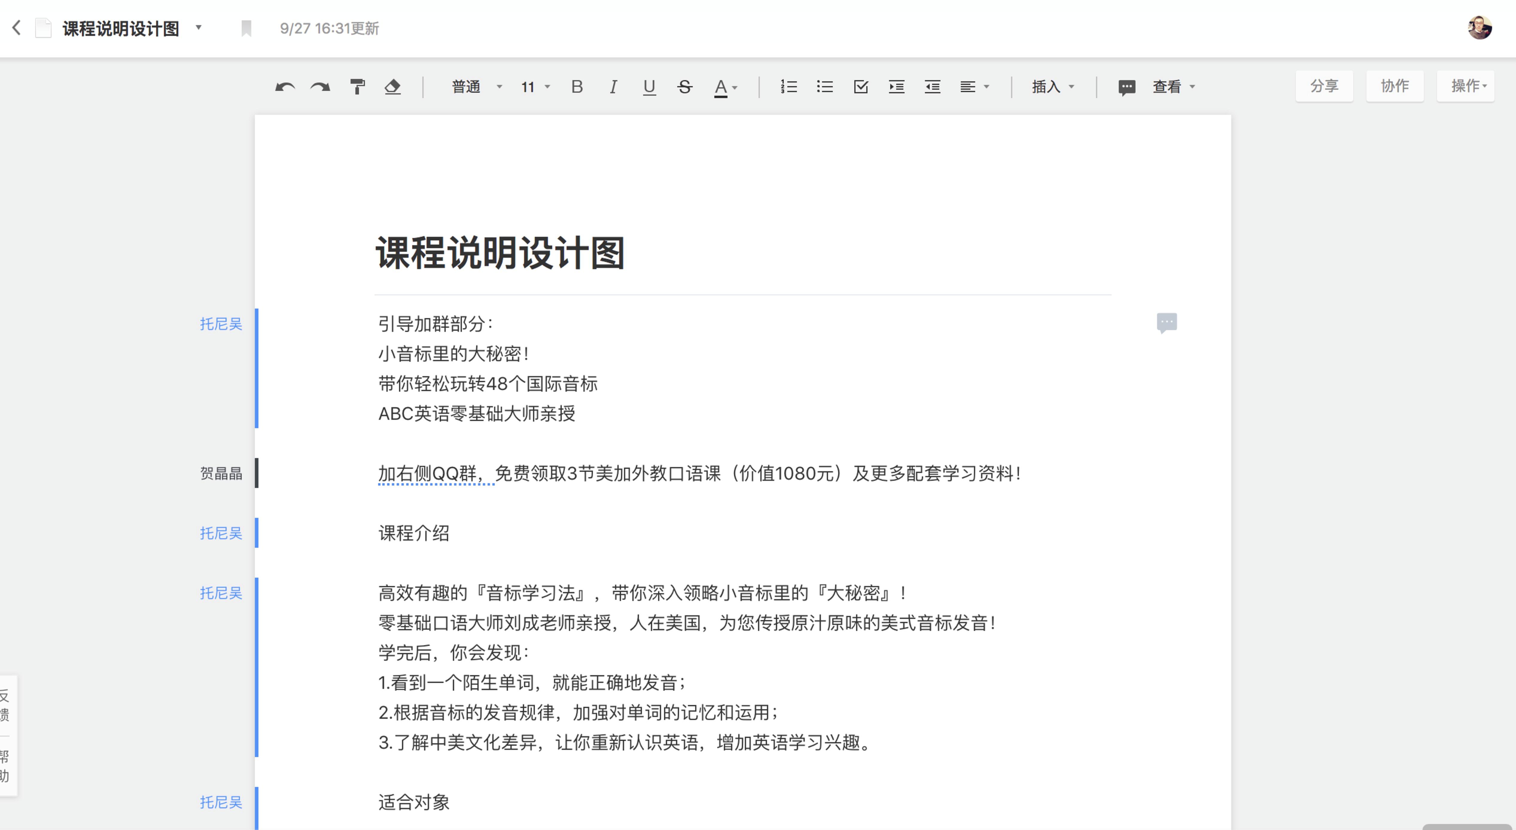
Task: Click author label 托尼吴 beside 适合对象
Action: point(221,802)
